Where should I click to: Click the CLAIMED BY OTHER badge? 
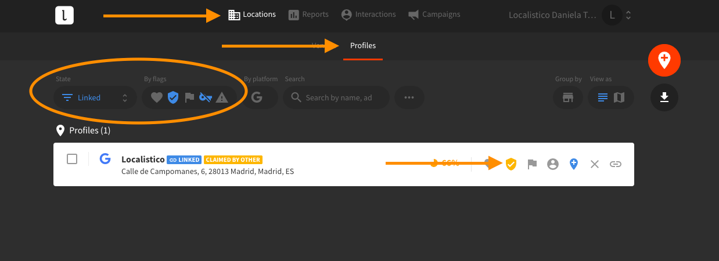click(x=233, y=159)
